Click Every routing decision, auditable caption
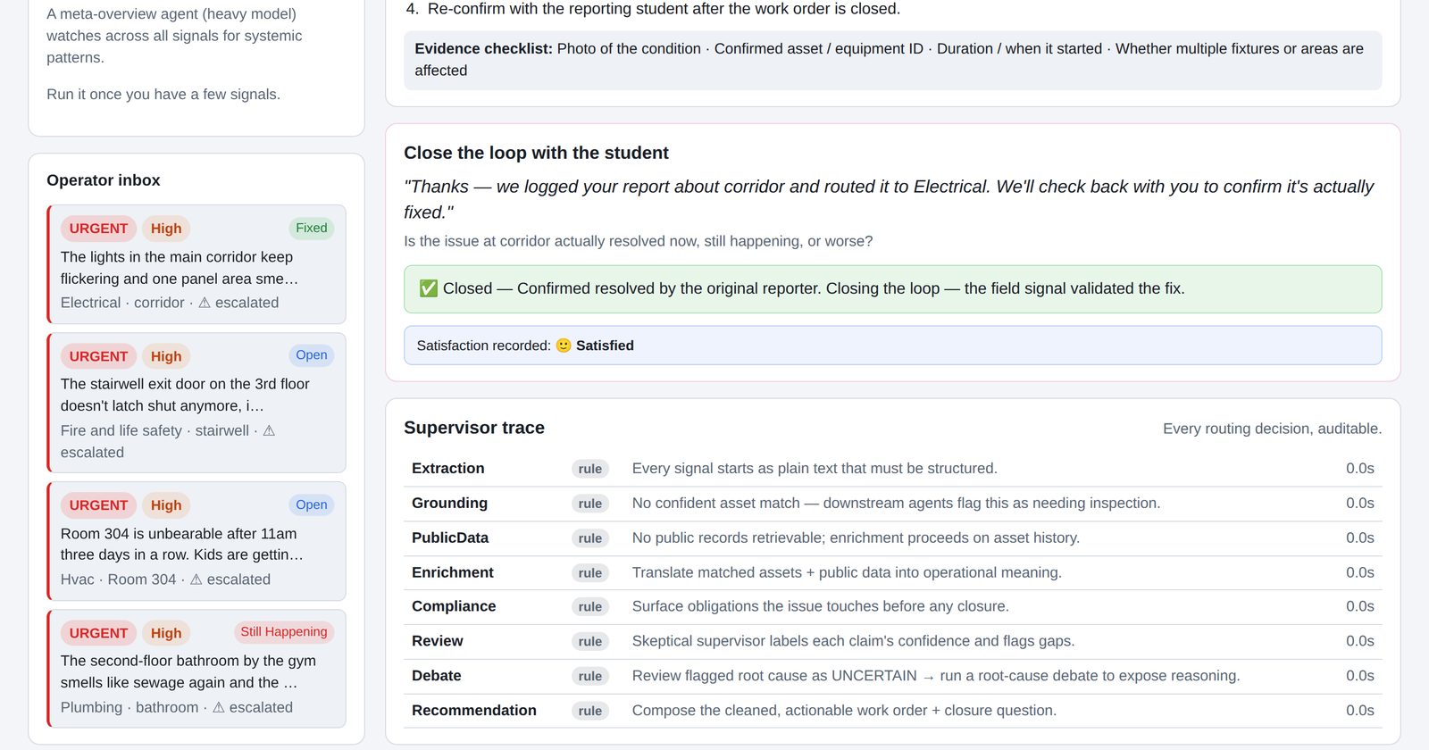 [1272, 429]
